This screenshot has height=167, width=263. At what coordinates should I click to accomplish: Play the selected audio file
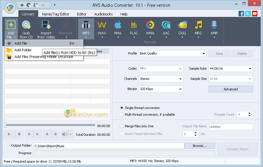(x=9, y=134)
